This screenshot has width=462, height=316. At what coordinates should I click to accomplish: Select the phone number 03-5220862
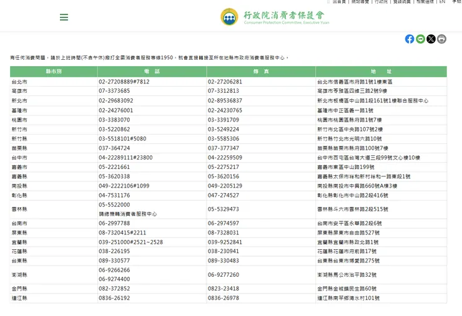(x=114, y=130)
